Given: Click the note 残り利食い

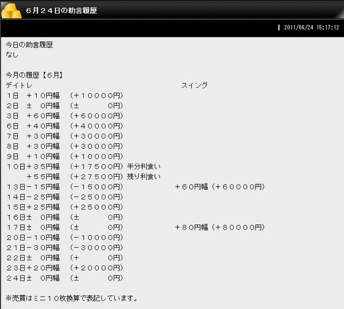Looking at the screenshot, I should [144, 177].
